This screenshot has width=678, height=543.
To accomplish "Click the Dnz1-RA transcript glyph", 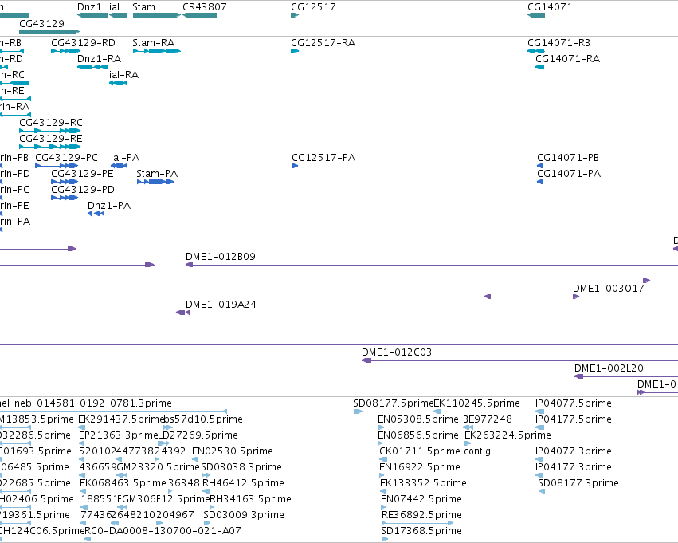I will coord(92,67).
